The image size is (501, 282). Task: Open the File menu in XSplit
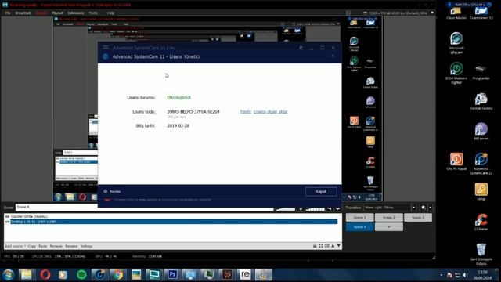pyautogui.click(x=7, y=13)
